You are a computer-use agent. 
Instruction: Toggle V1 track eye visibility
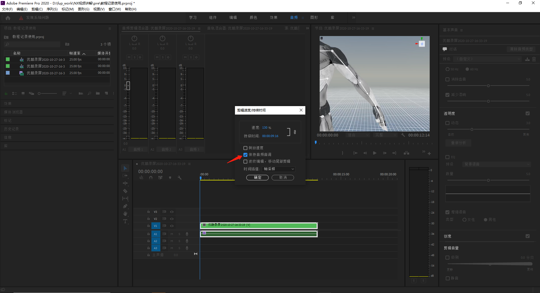[x=172, y=226]
